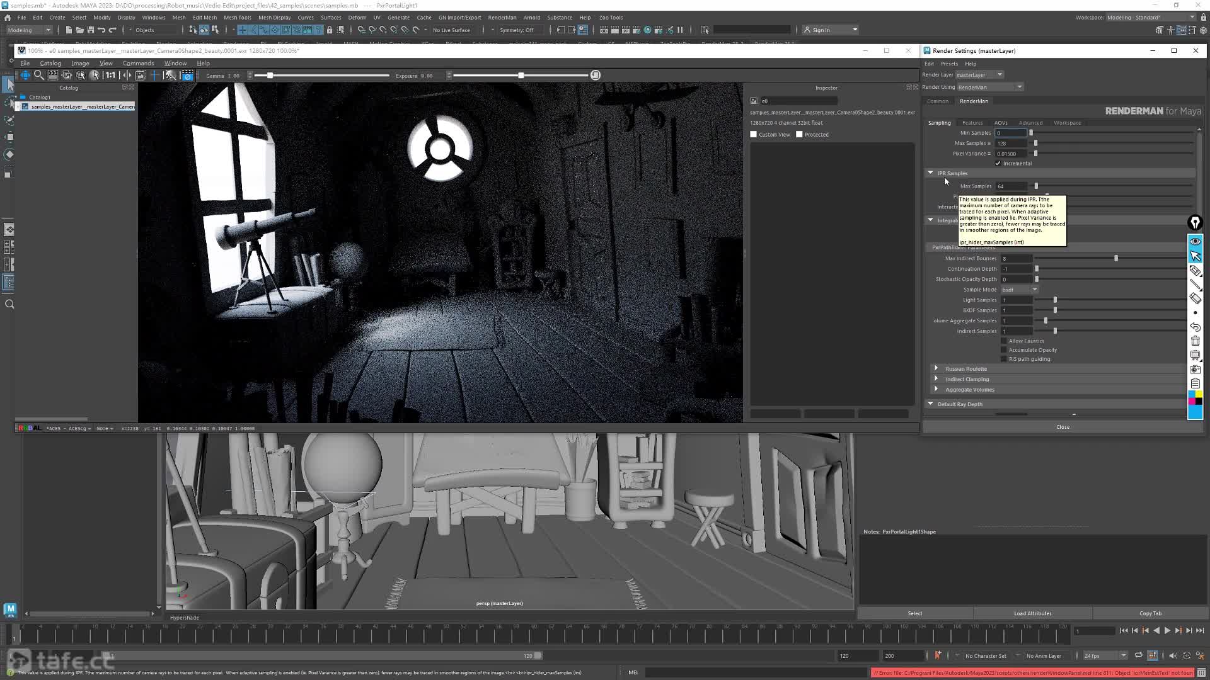Click the sound speaker icon near timeline

click(x=1172, y=655)
